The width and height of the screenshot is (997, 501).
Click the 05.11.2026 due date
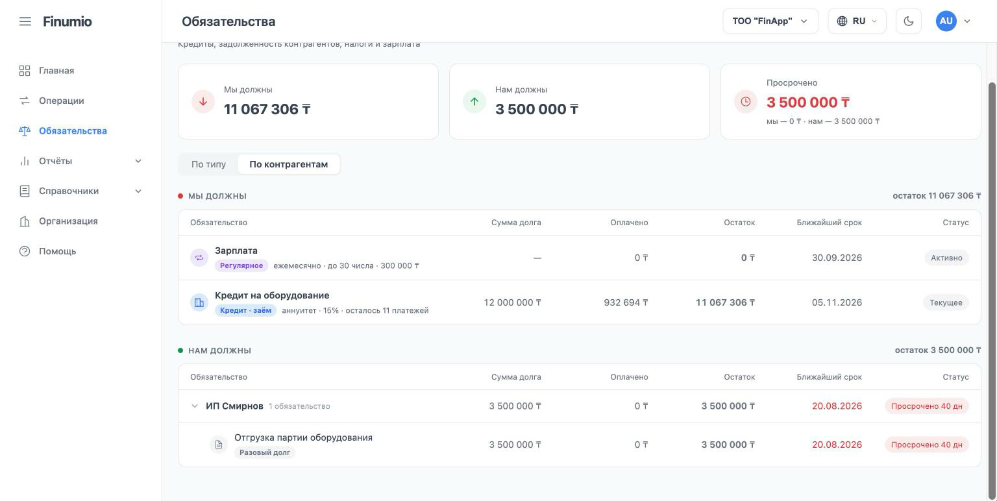tap(837, 302)
